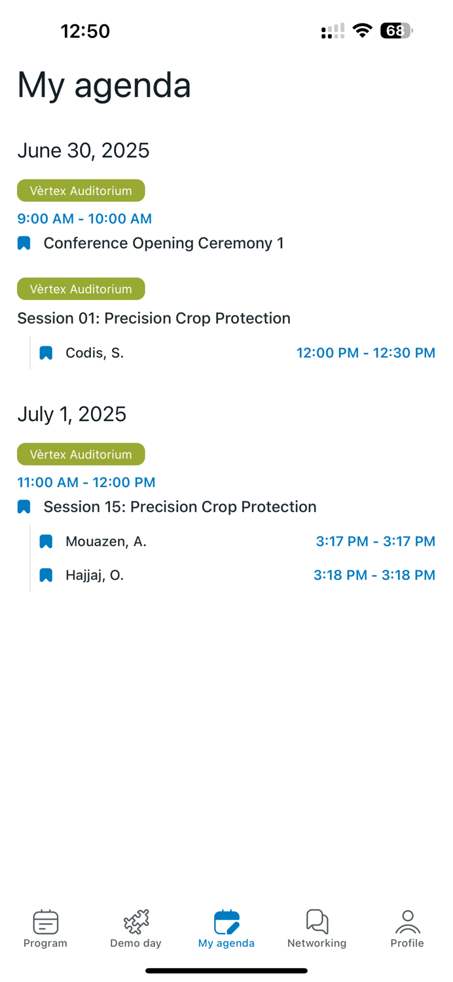Screen dimensions: 453x982
Task: Open Session 01: Precision Crop Protection details
Action: pos(154,318)
